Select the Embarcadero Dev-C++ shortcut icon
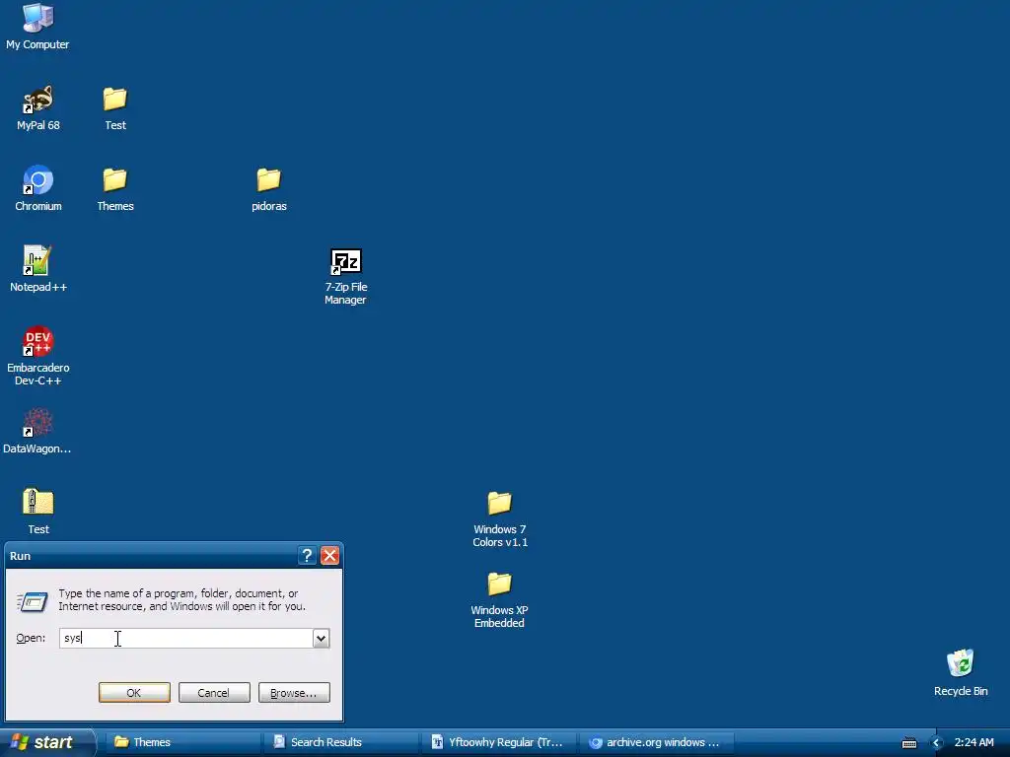 point(38,341)
